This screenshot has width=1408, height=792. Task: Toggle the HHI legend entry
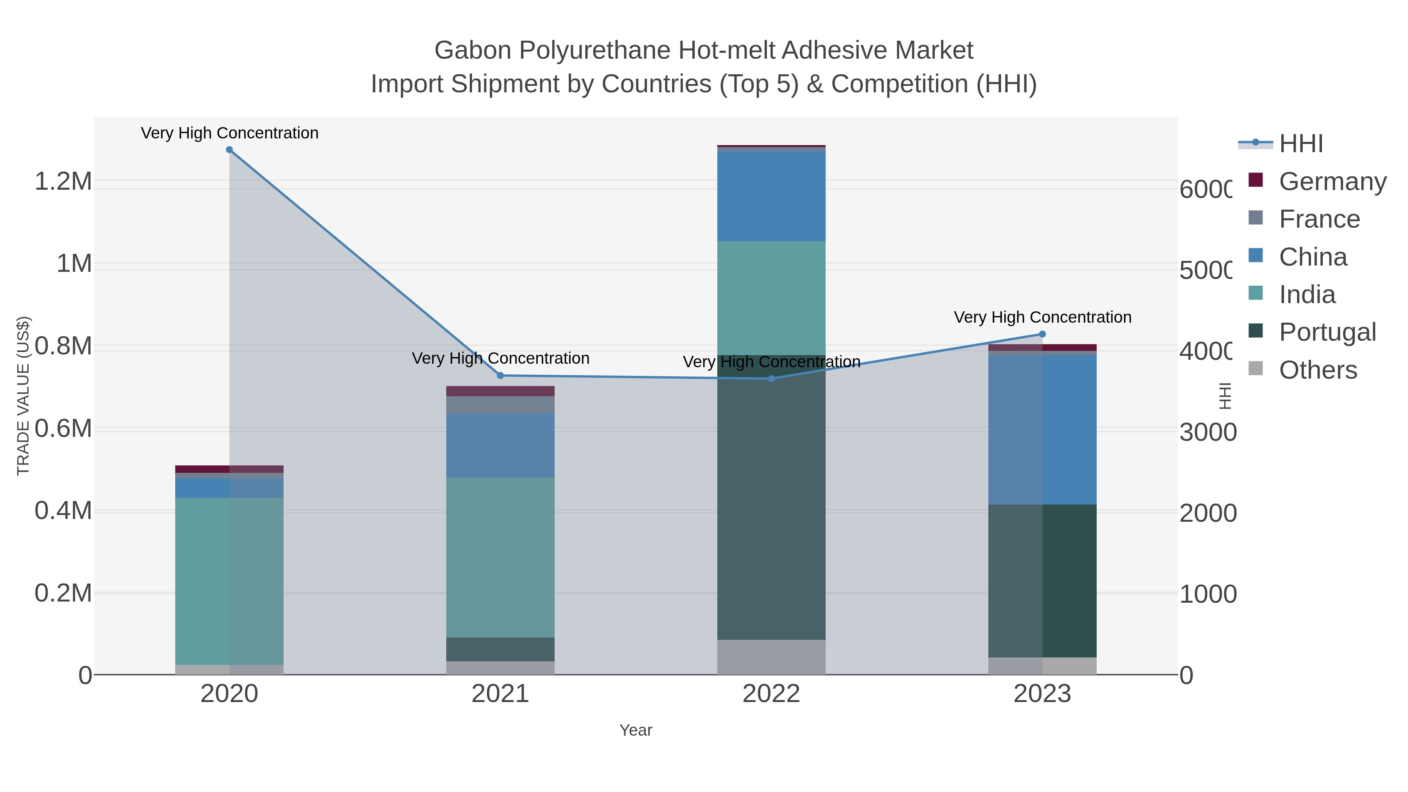[1280, 143]
